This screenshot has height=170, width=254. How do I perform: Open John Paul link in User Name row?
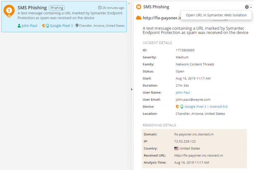[183, 93]
